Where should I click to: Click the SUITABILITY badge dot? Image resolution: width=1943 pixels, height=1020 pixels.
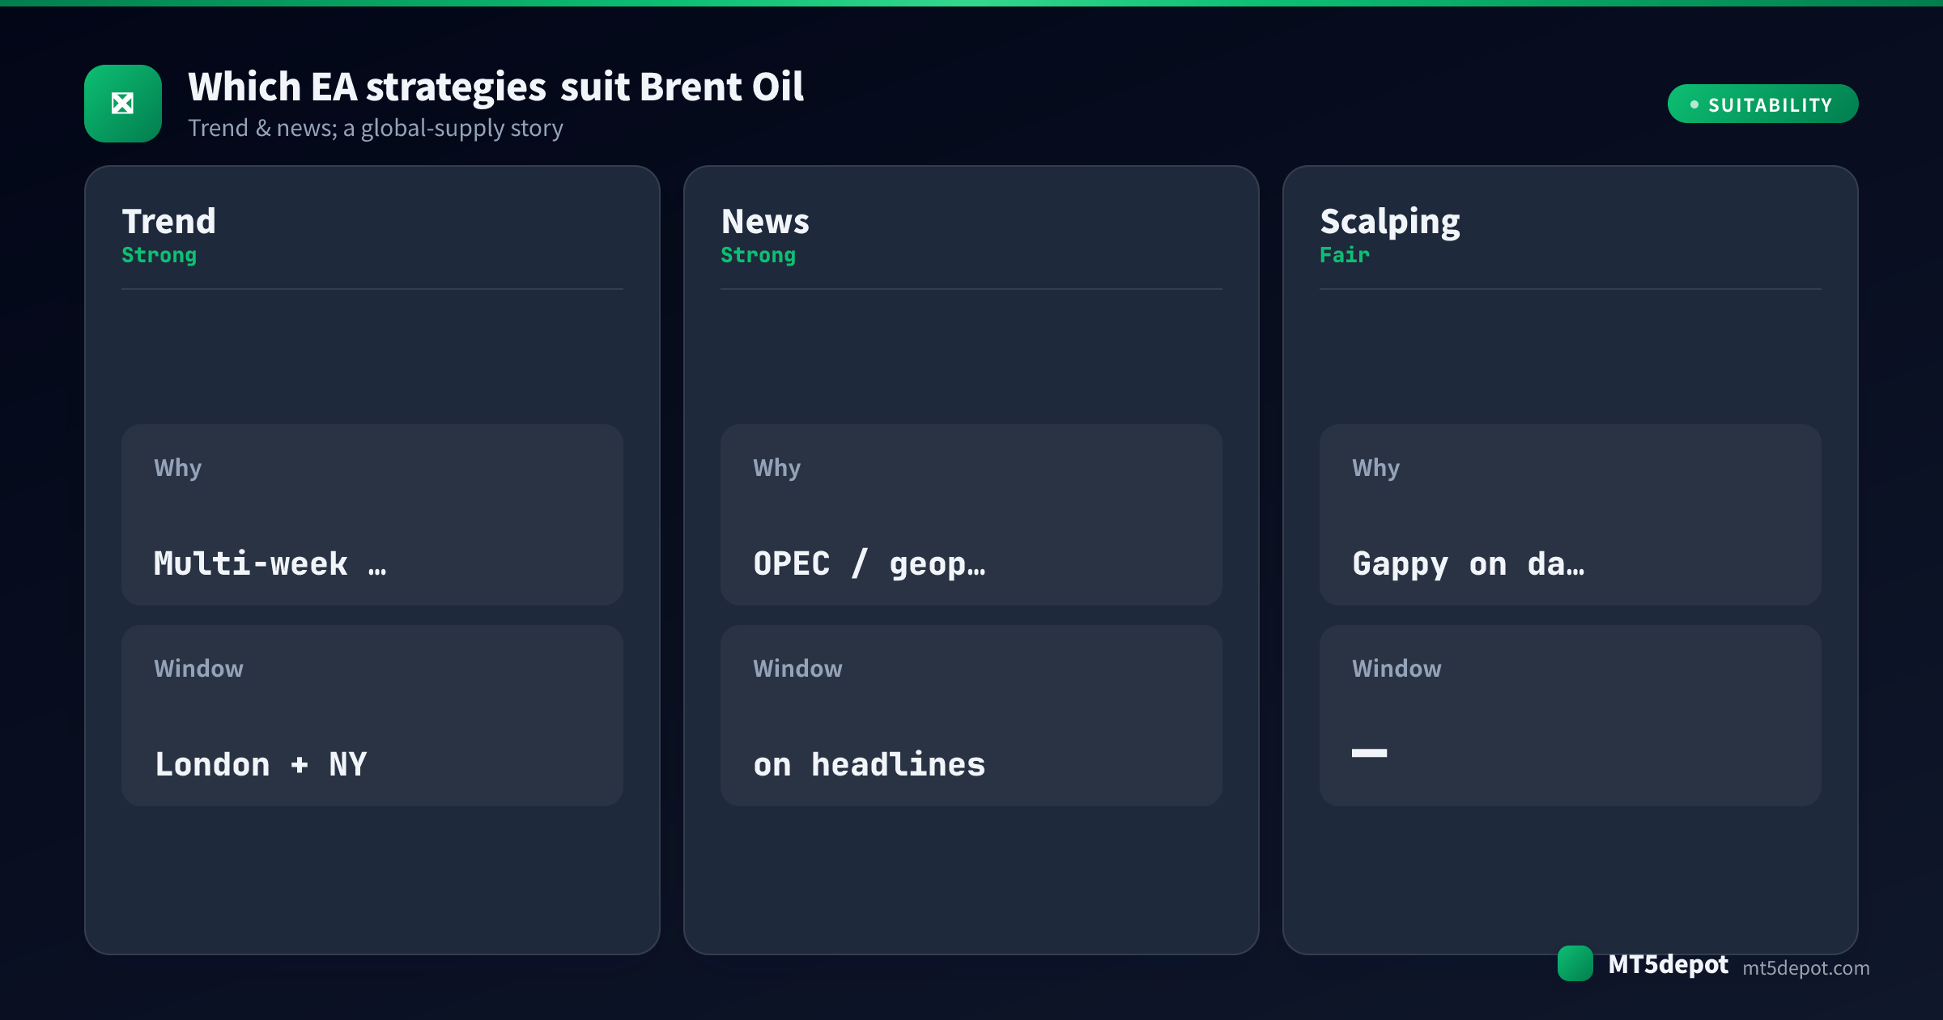pyautogui.click(x=1694, y=104)
